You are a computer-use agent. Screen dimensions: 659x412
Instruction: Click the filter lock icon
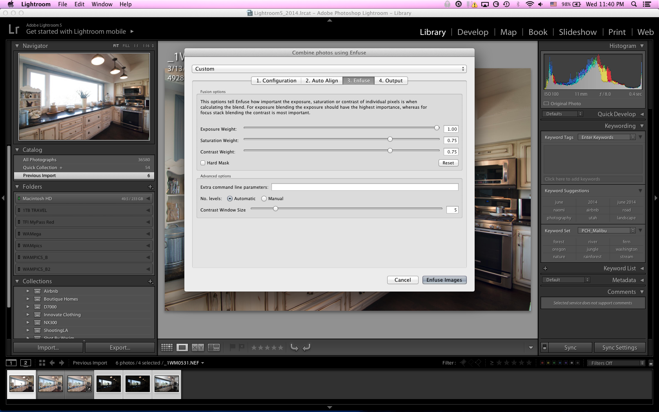coord(651,363)
